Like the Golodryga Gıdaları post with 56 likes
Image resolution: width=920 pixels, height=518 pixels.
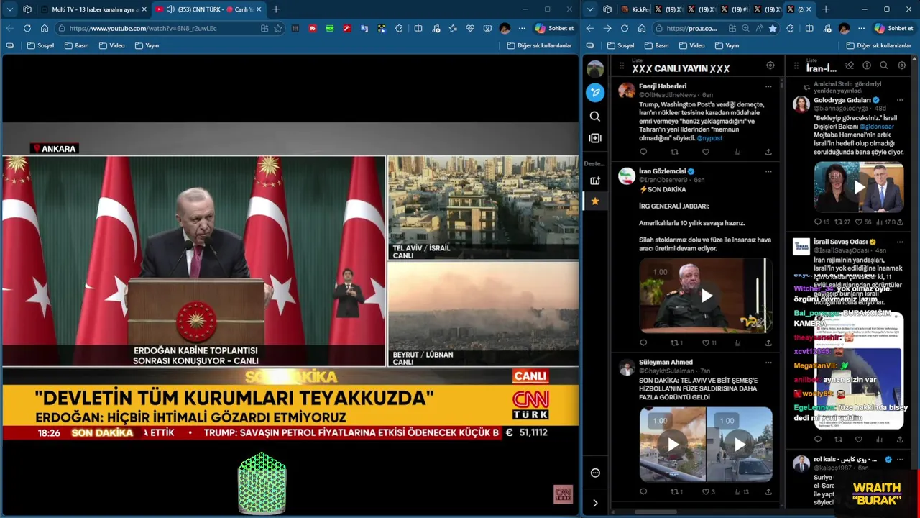864,222
